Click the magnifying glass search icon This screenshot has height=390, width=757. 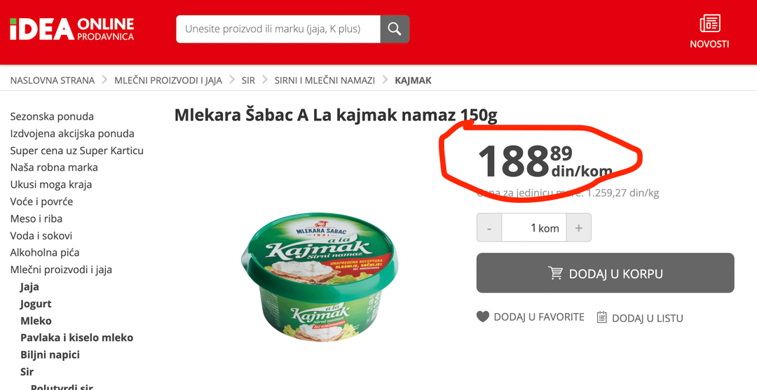pyautogui.click(x=395, y=29)
